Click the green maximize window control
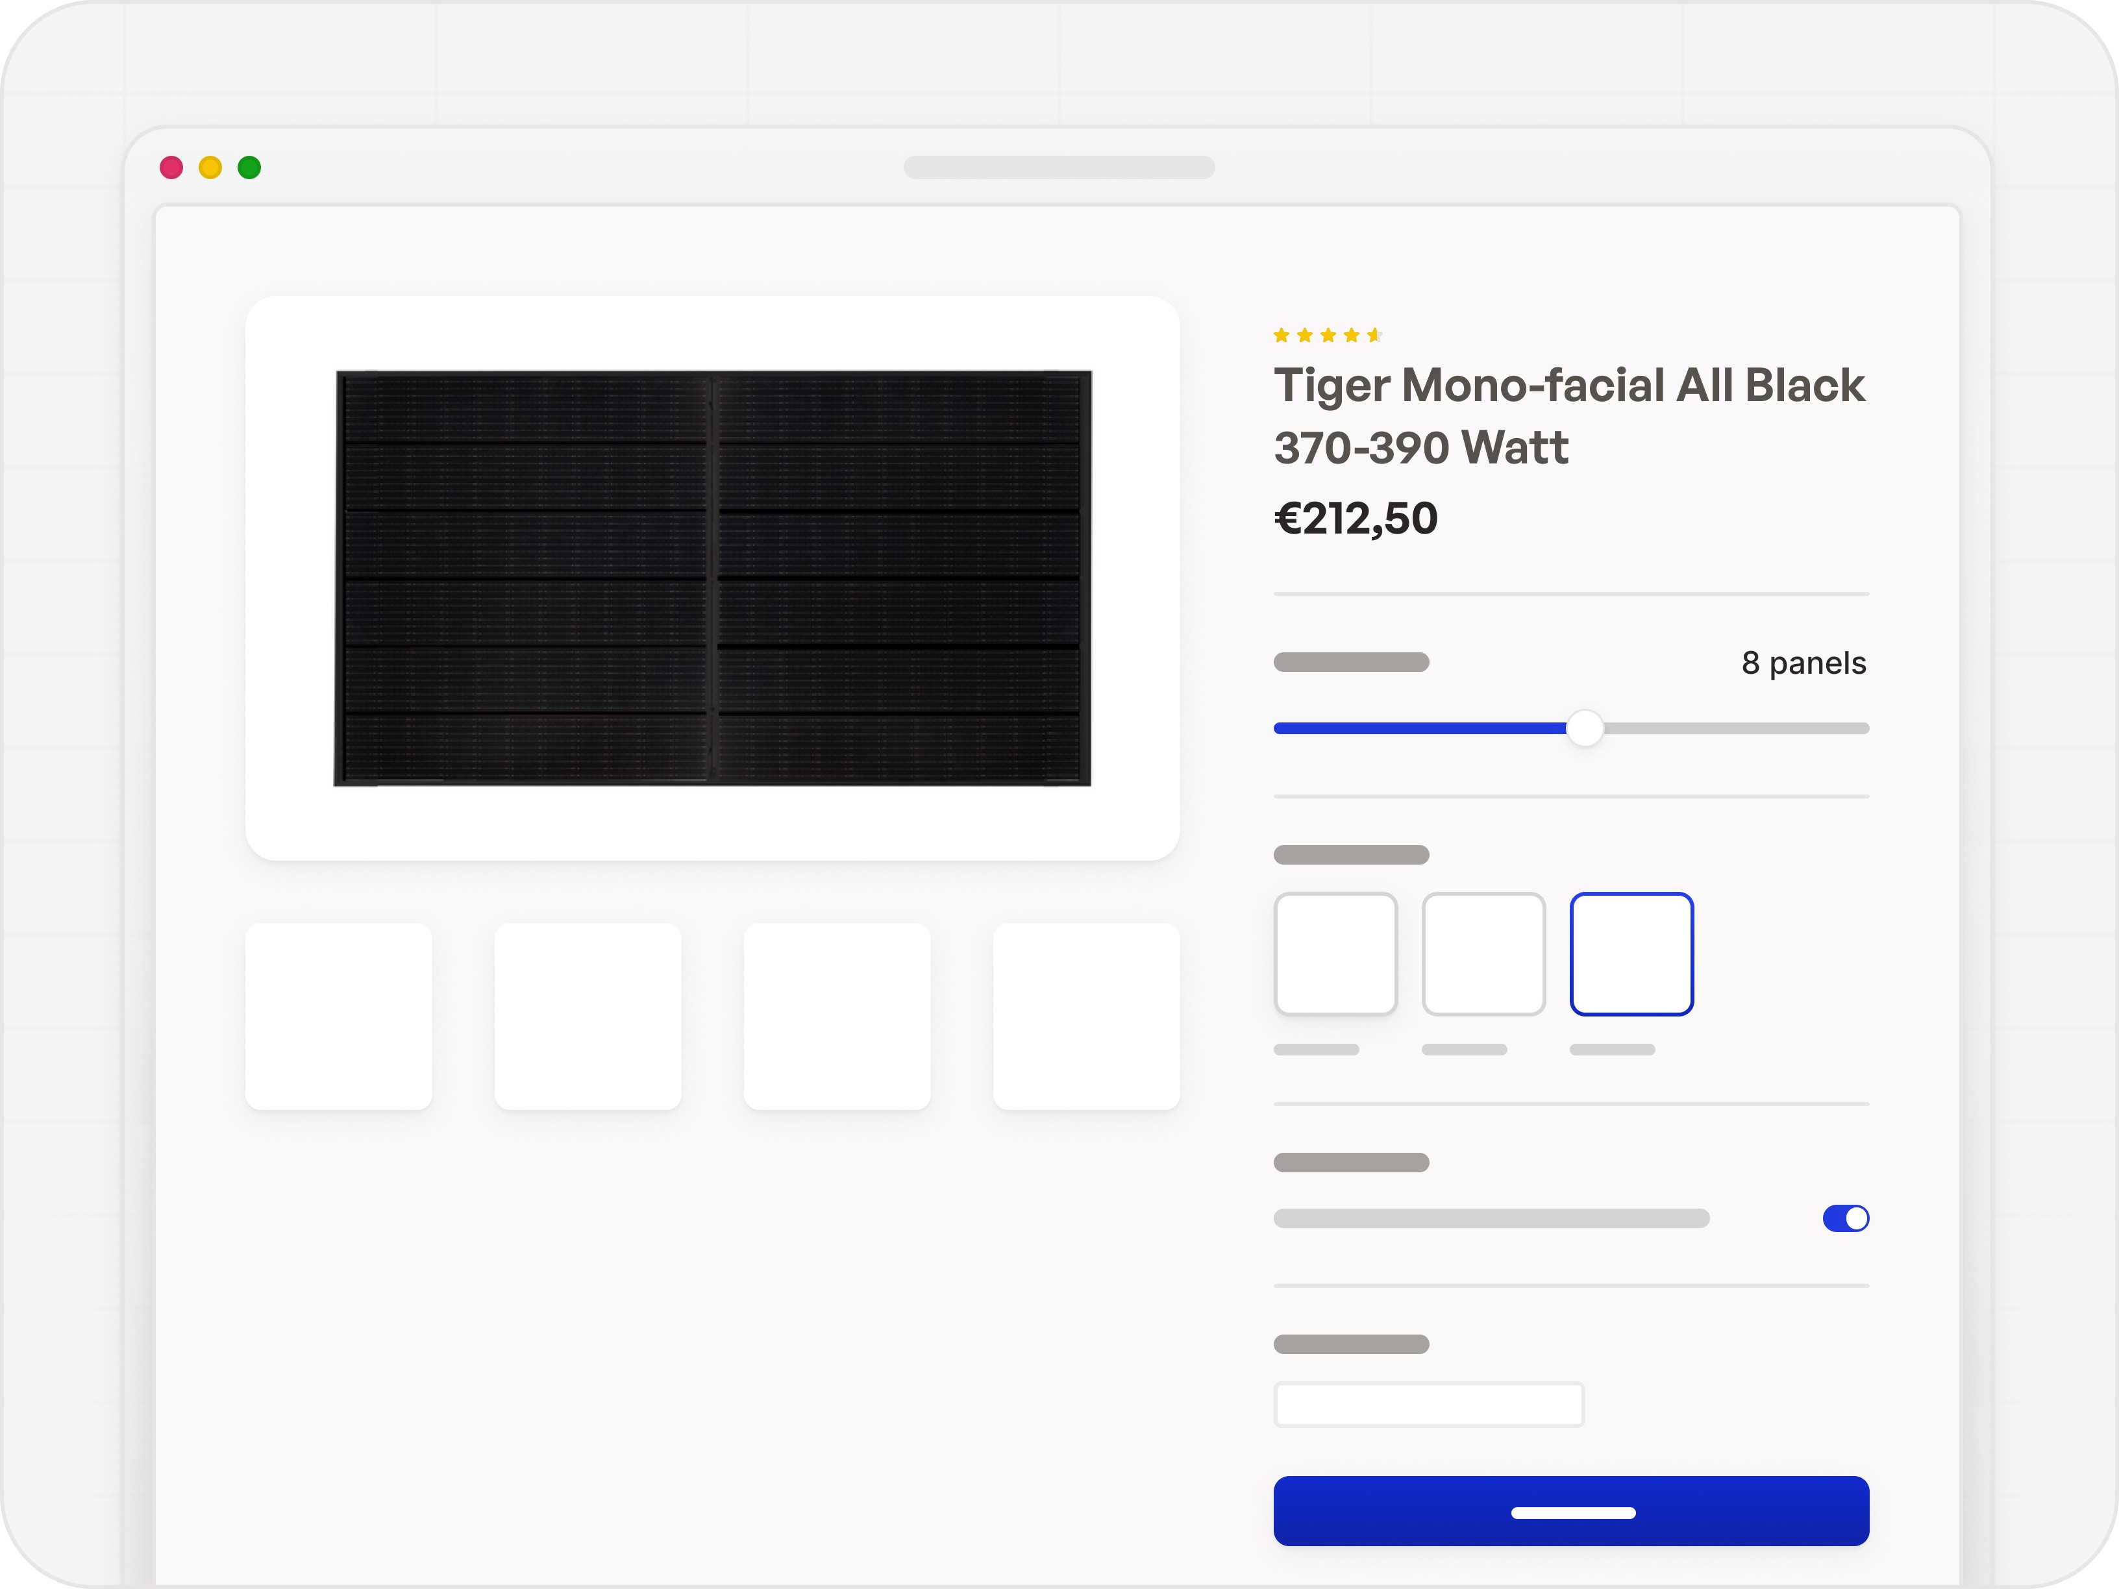 point(249,169)
